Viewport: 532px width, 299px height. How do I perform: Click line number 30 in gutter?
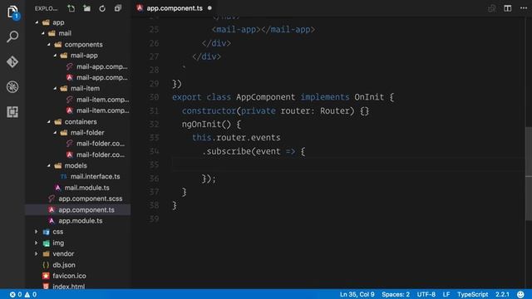[154, 97]
